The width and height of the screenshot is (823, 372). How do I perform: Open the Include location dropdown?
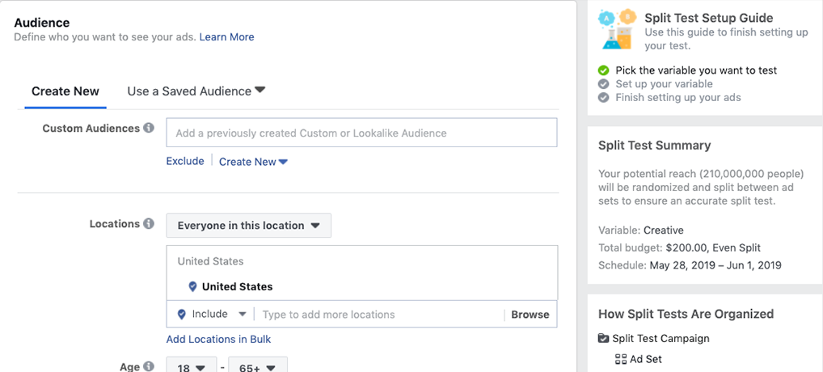pyautogui.click(x=214, y=315)
